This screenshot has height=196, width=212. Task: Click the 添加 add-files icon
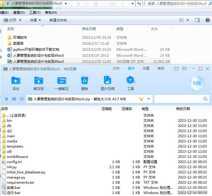coord(16,81)
